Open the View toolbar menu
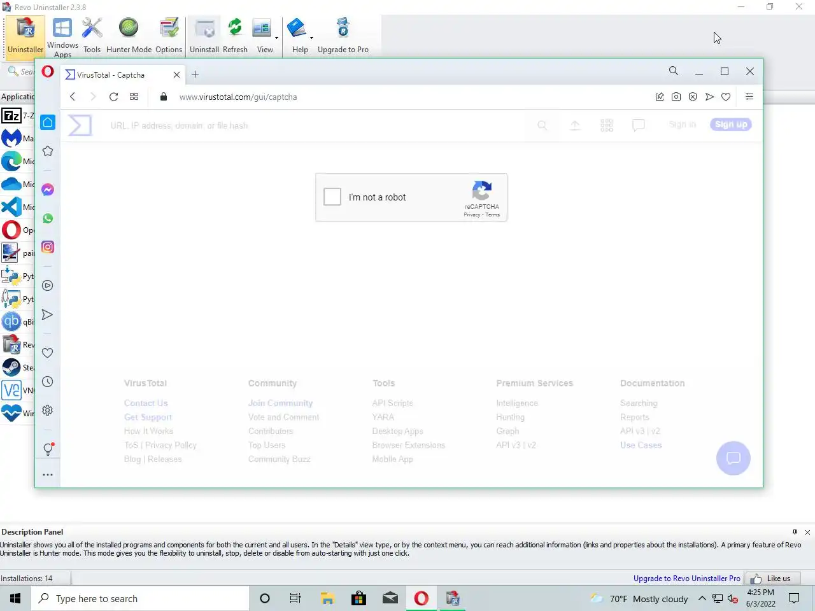 point(265,36)
